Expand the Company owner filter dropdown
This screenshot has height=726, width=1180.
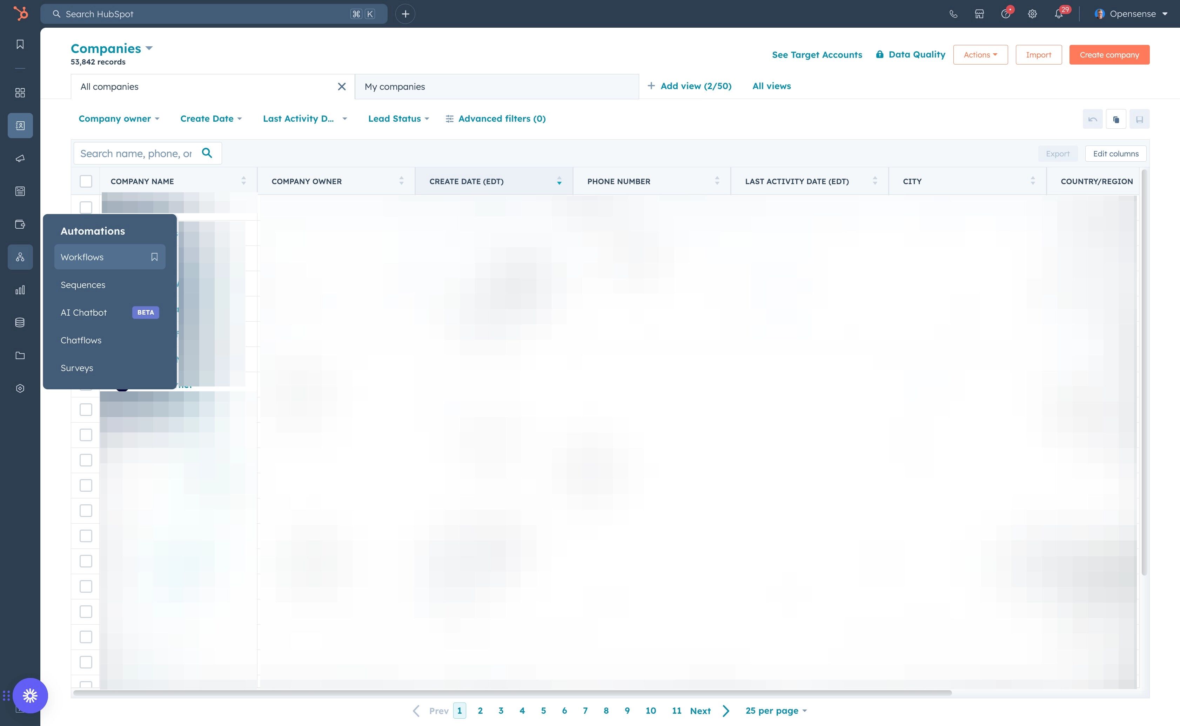(119, 119)
